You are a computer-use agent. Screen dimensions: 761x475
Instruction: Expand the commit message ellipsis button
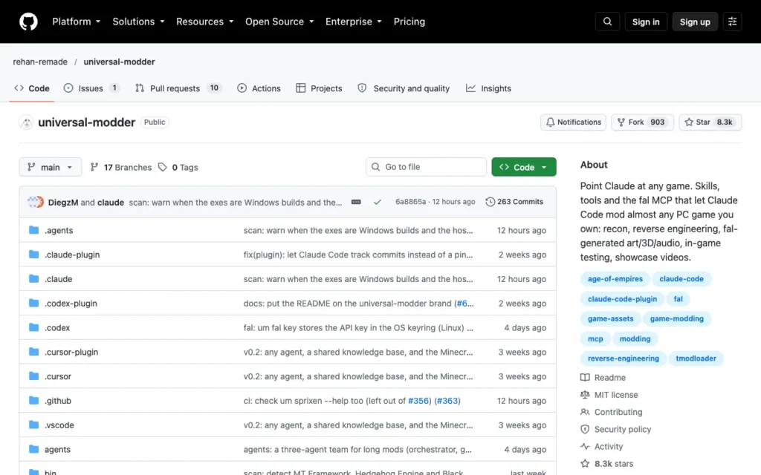coord(356,202)
